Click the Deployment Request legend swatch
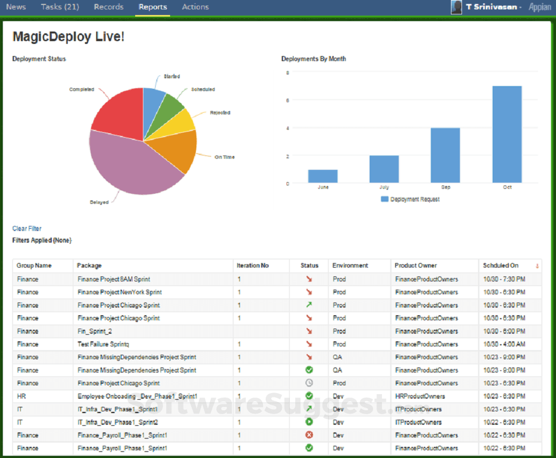This screenshot has width=556, height=458. click(x=384, y=199)
